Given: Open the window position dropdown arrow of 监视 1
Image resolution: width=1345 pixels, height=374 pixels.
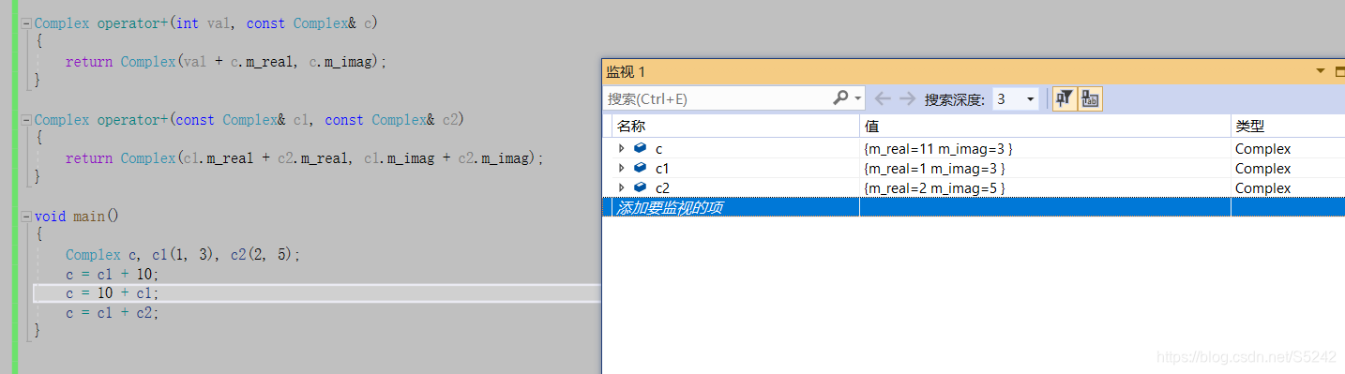Looking at the screenshot, I should pyautogui.click(x=1321, y=71).
